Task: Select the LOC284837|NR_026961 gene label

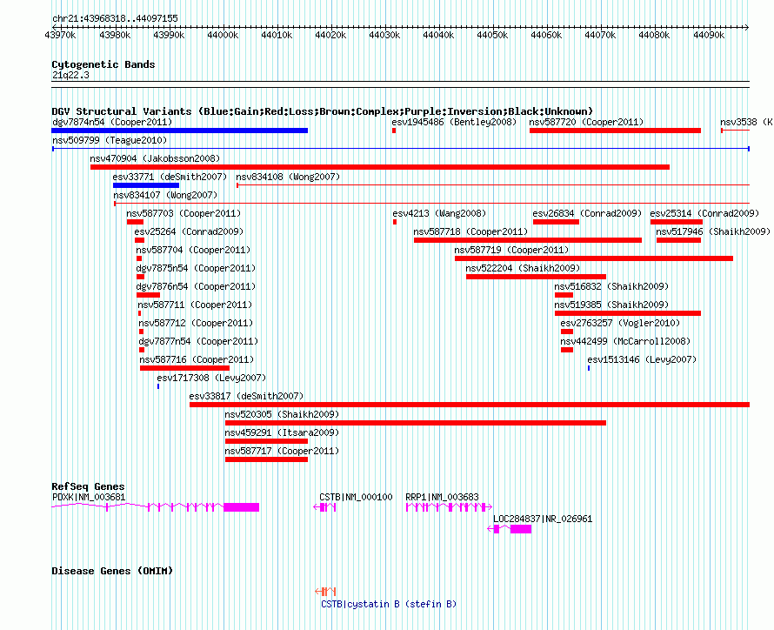Action: [x=543, y=519]
